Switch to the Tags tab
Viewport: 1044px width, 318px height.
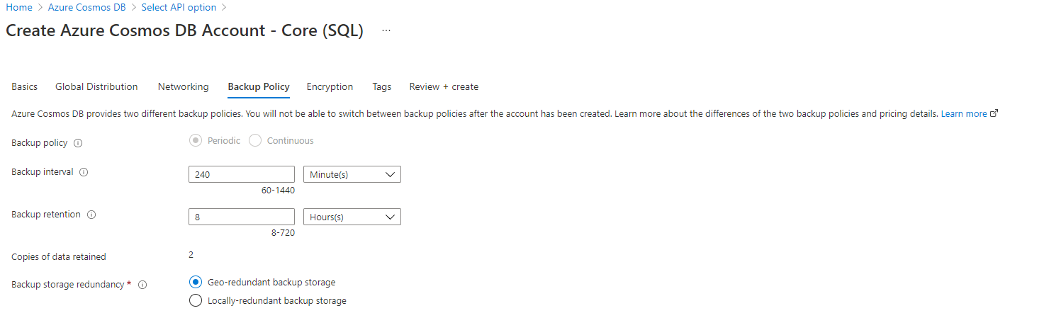tap(382, 86)
